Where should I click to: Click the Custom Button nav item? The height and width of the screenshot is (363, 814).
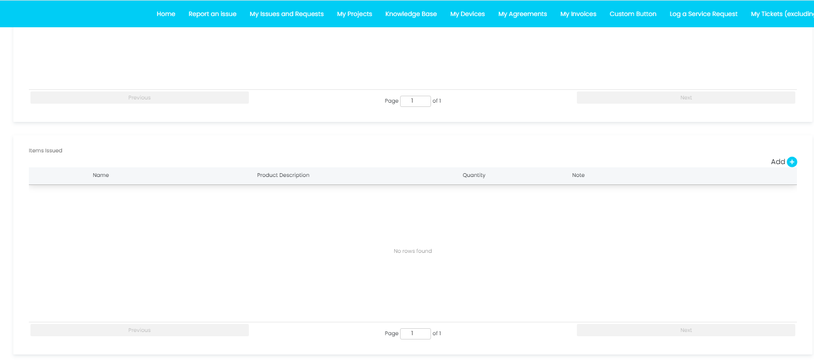(x=632, y=14)
